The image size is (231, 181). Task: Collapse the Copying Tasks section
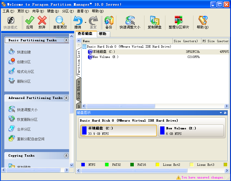tap(66, 155)
